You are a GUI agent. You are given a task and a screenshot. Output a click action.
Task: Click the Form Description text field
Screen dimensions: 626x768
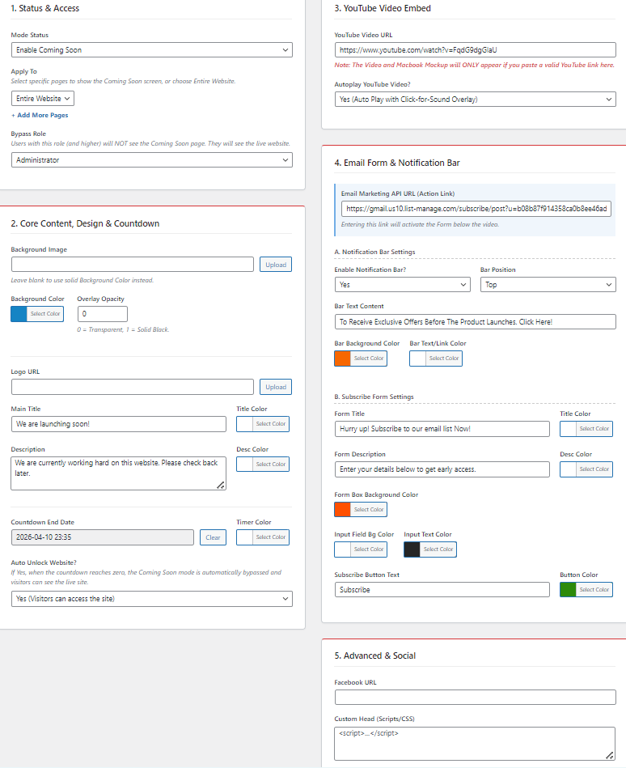(x=442, y=469)
